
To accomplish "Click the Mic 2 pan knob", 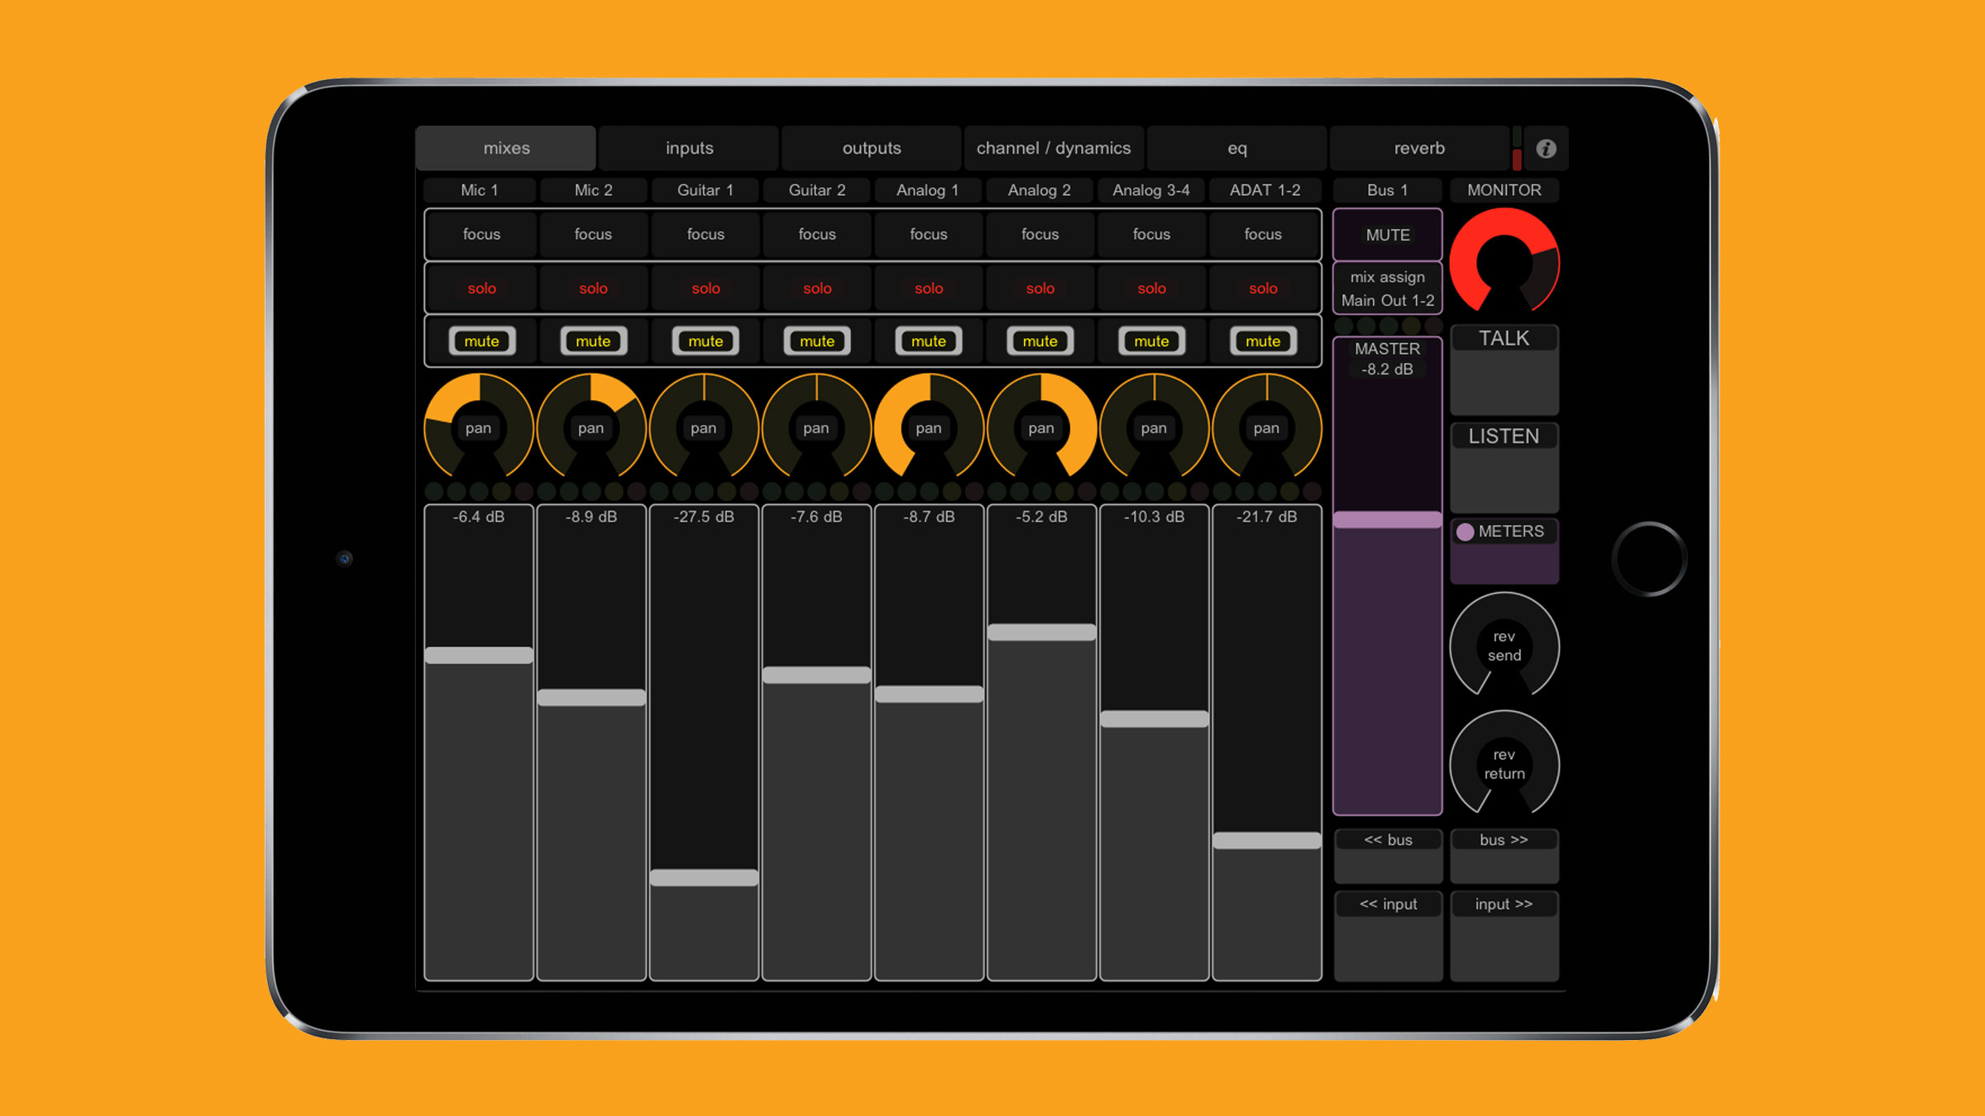I will tap(591, 427).
